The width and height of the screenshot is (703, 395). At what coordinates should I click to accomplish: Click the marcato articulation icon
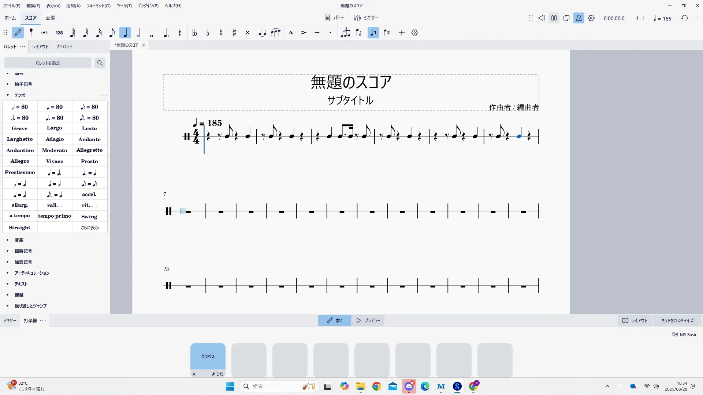(x=291, y=33)
